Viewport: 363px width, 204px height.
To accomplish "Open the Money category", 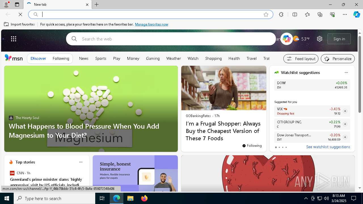I will [133, 58].
